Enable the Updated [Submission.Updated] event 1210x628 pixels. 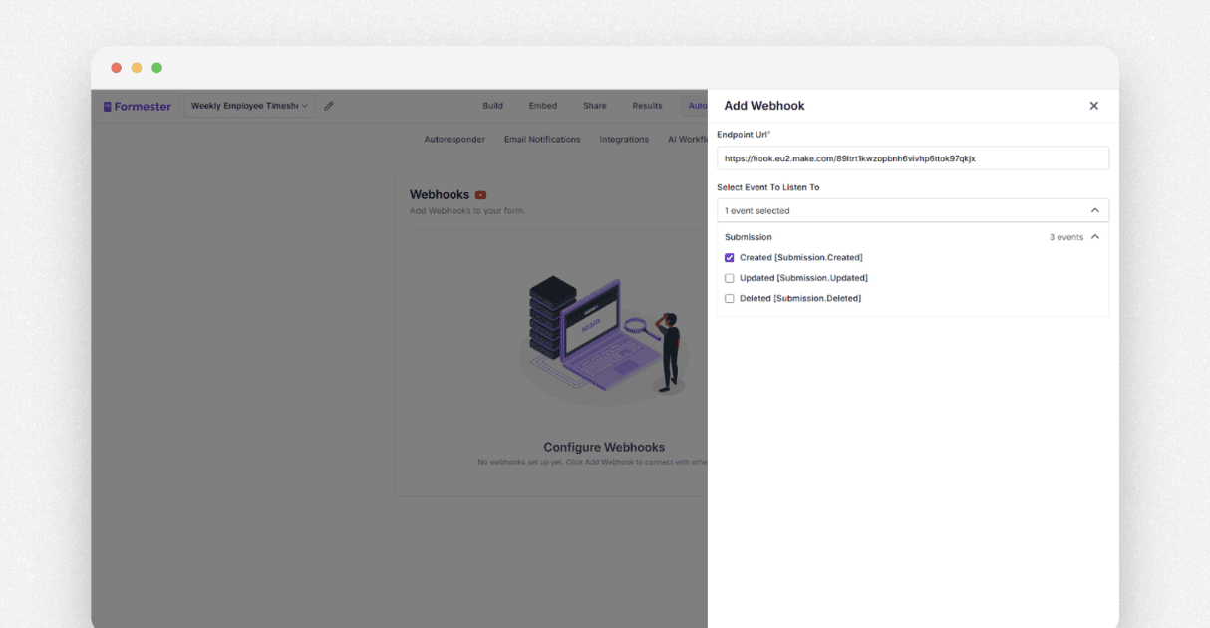[x=730, y=277]
